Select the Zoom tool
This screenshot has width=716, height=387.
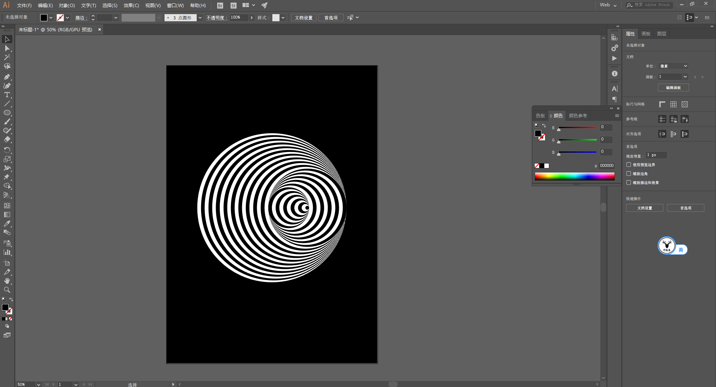pos(7,290)
